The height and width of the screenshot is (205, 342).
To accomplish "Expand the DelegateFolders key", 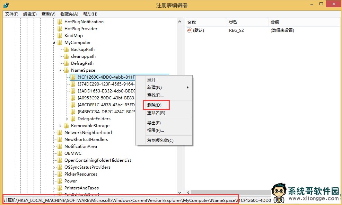I will point(67,119).
